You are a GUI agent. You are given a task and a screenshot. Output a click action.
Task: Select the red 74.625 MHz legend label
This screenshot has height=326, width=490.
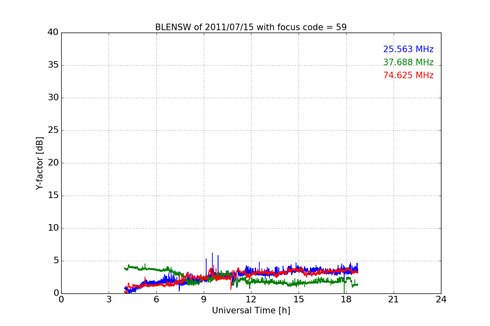408,75
